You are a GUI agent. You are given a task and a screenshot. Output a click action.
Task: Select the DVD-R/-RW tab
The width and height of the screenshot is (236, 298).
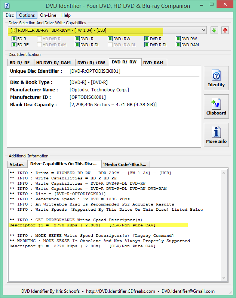point(124,62)
